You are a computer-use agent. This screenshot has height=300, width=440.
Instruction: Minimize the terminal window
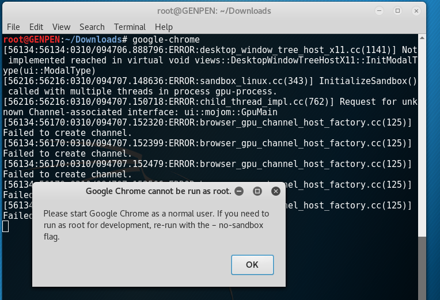pos(379,11)
